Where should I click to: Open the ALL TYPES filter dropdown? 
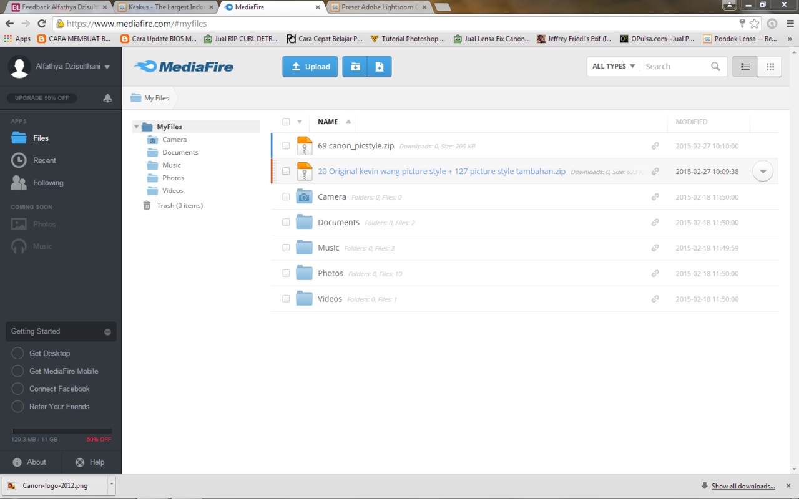click(614, 67)
